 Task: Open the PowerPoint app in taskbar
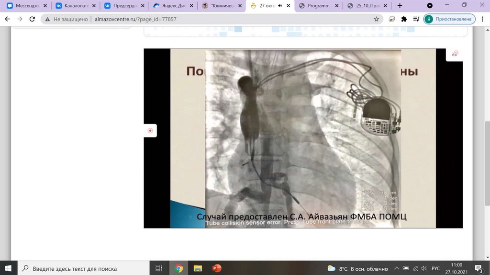(x=216, y=268)
